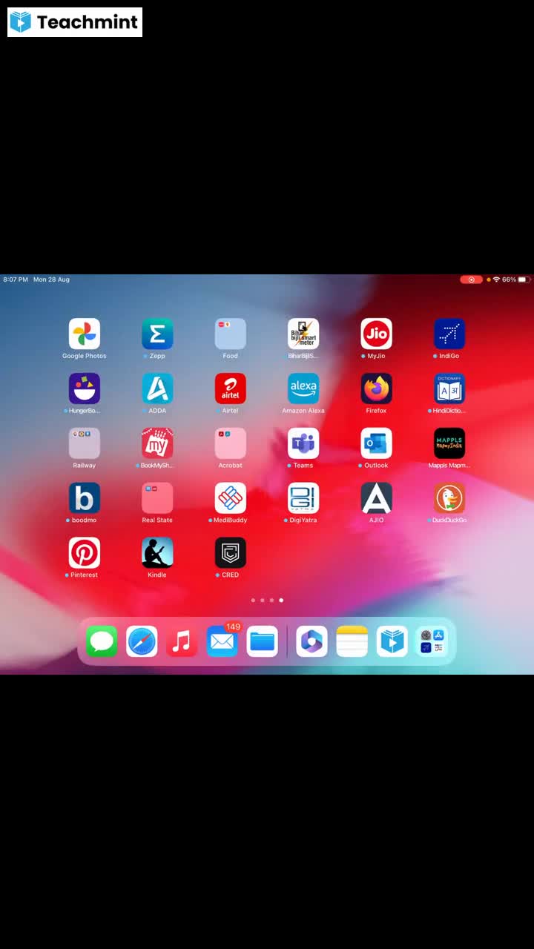
Task: Open Messages from the dock
Action: click(x=102, y=641)
